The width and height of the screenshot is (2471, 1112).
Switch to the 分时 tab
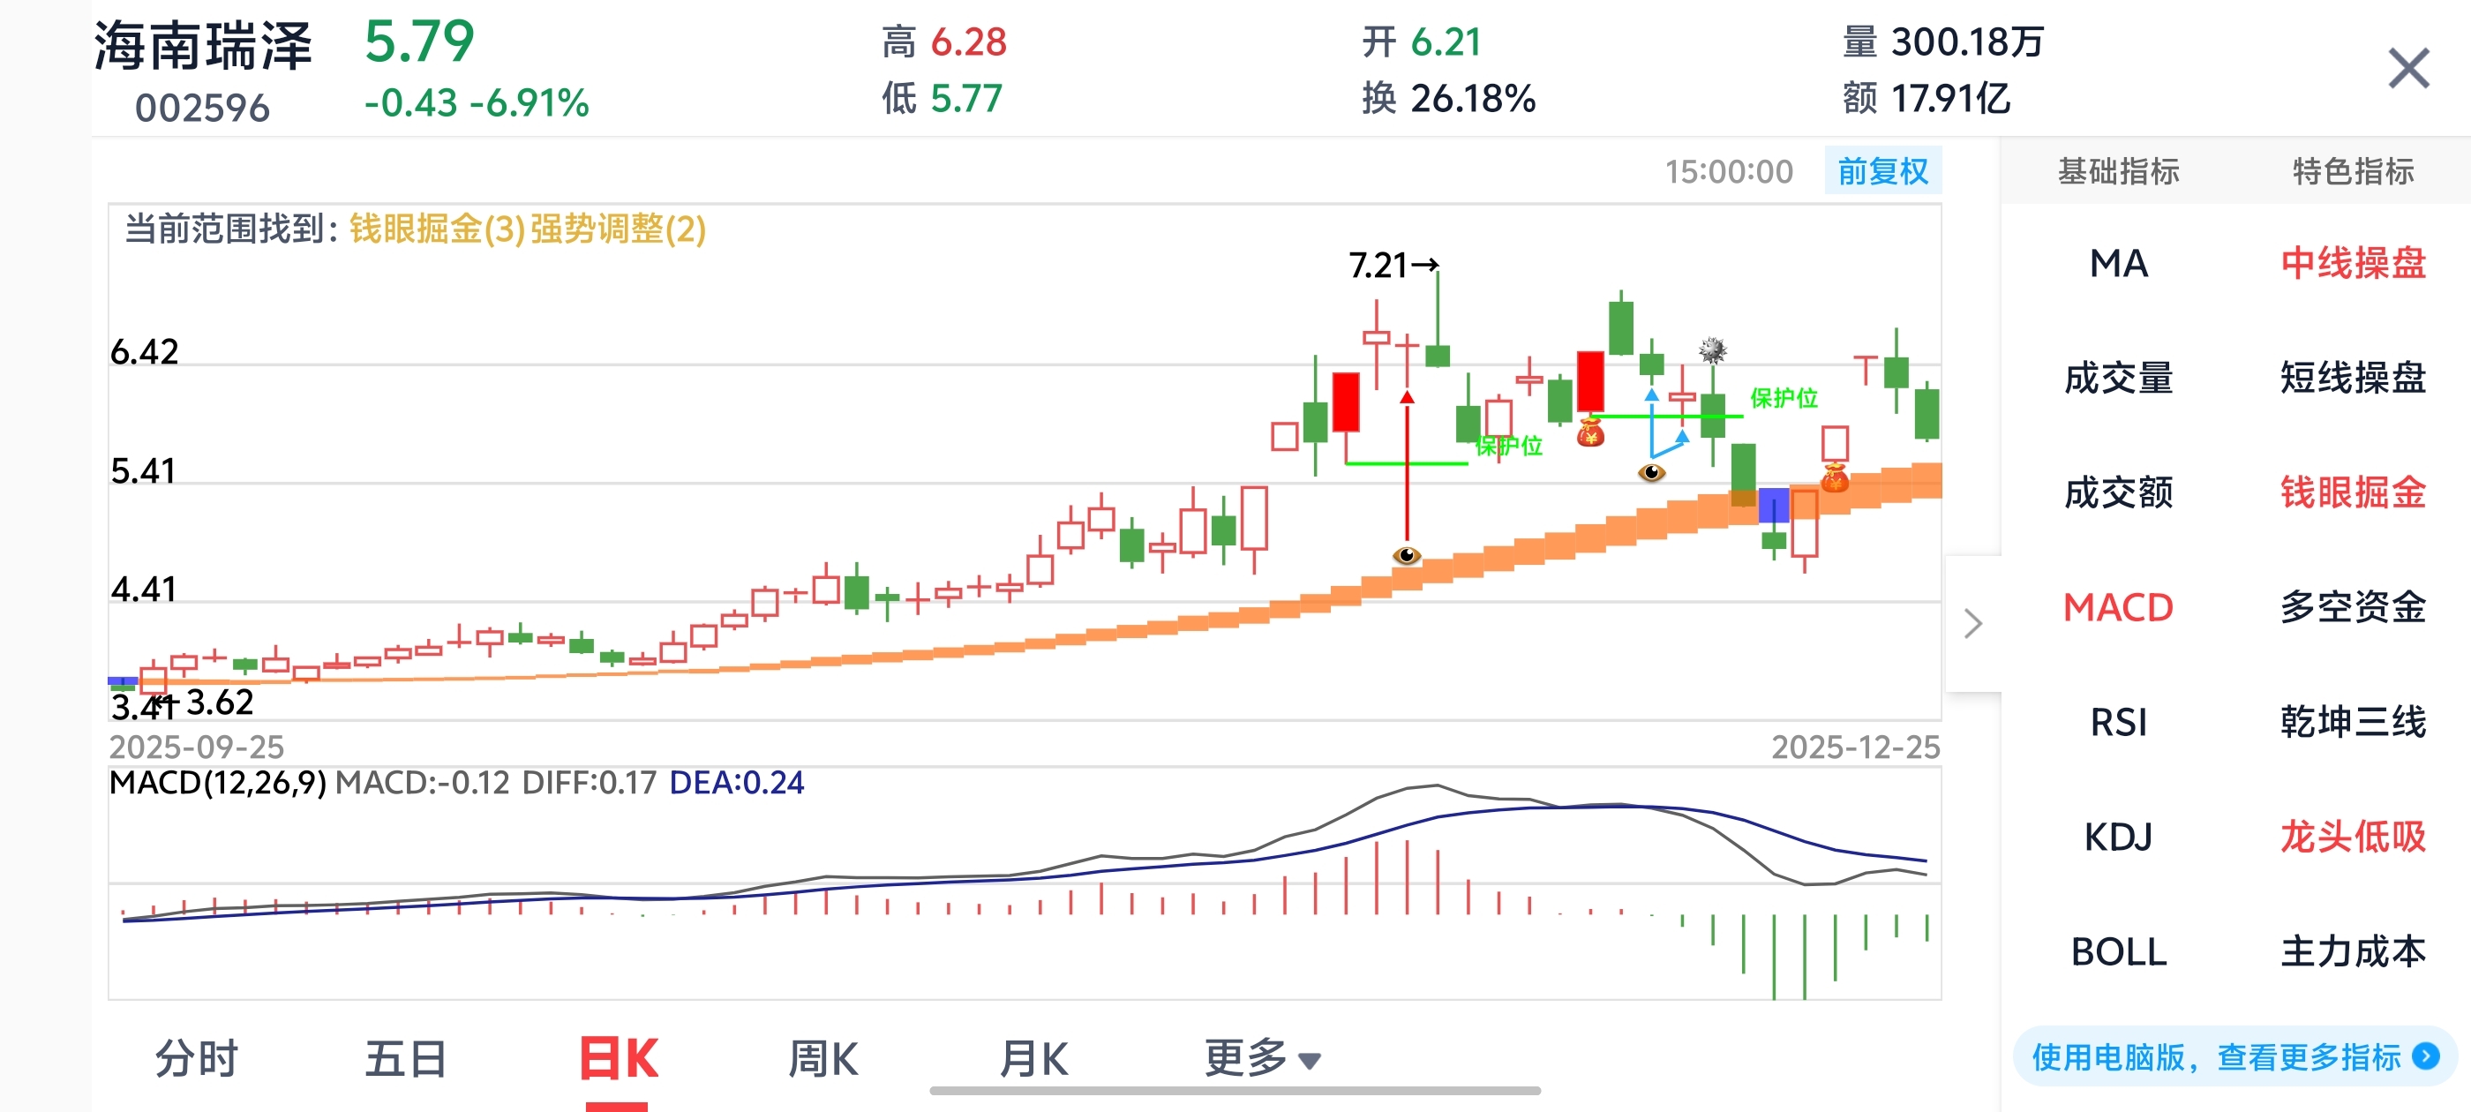(x=197, y=1059)
